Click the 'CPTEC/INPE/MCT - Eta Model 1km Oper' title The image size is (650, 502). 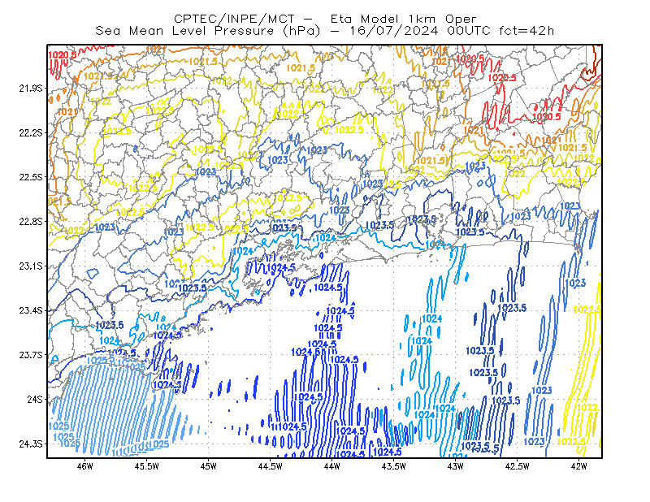click(325, 19)
